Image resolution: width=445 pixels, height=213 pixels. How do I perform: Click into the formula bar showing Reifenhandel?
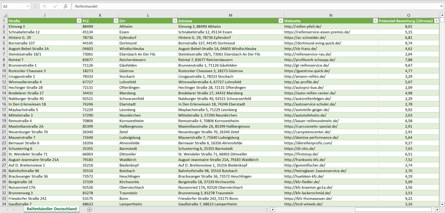pos(246,6)
